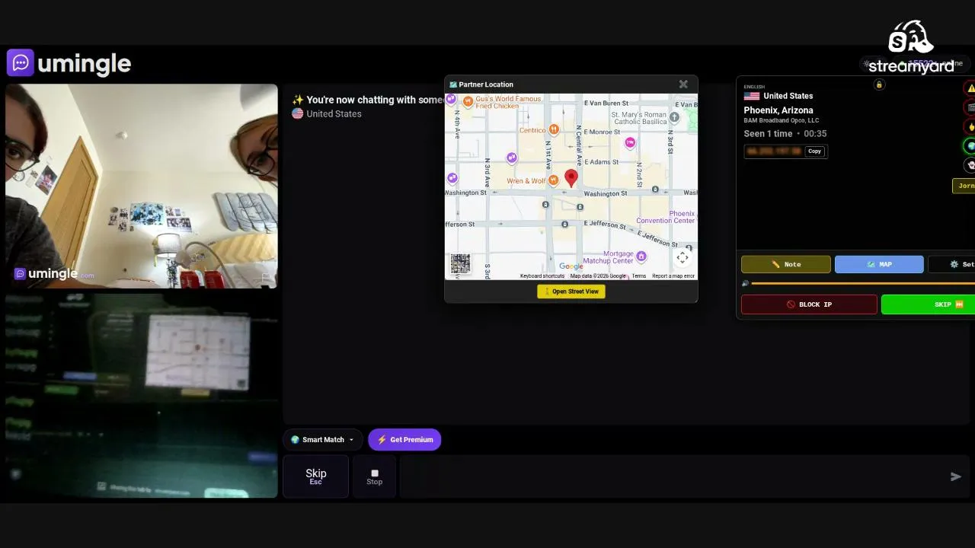Click the Google logo on the map

pyautogui.click(x=571, y=266)
